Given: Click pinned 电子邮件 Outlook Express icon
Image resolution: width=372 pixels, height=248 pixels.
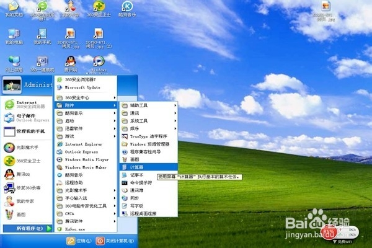Looking at the screenshot, I should (9, 118).
